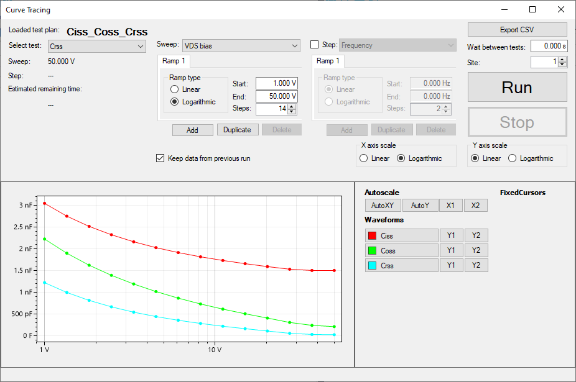This screenshot has height=382, width=576.
Task: Uncheck Keep data from previous run
Action: tap(160, 158)
